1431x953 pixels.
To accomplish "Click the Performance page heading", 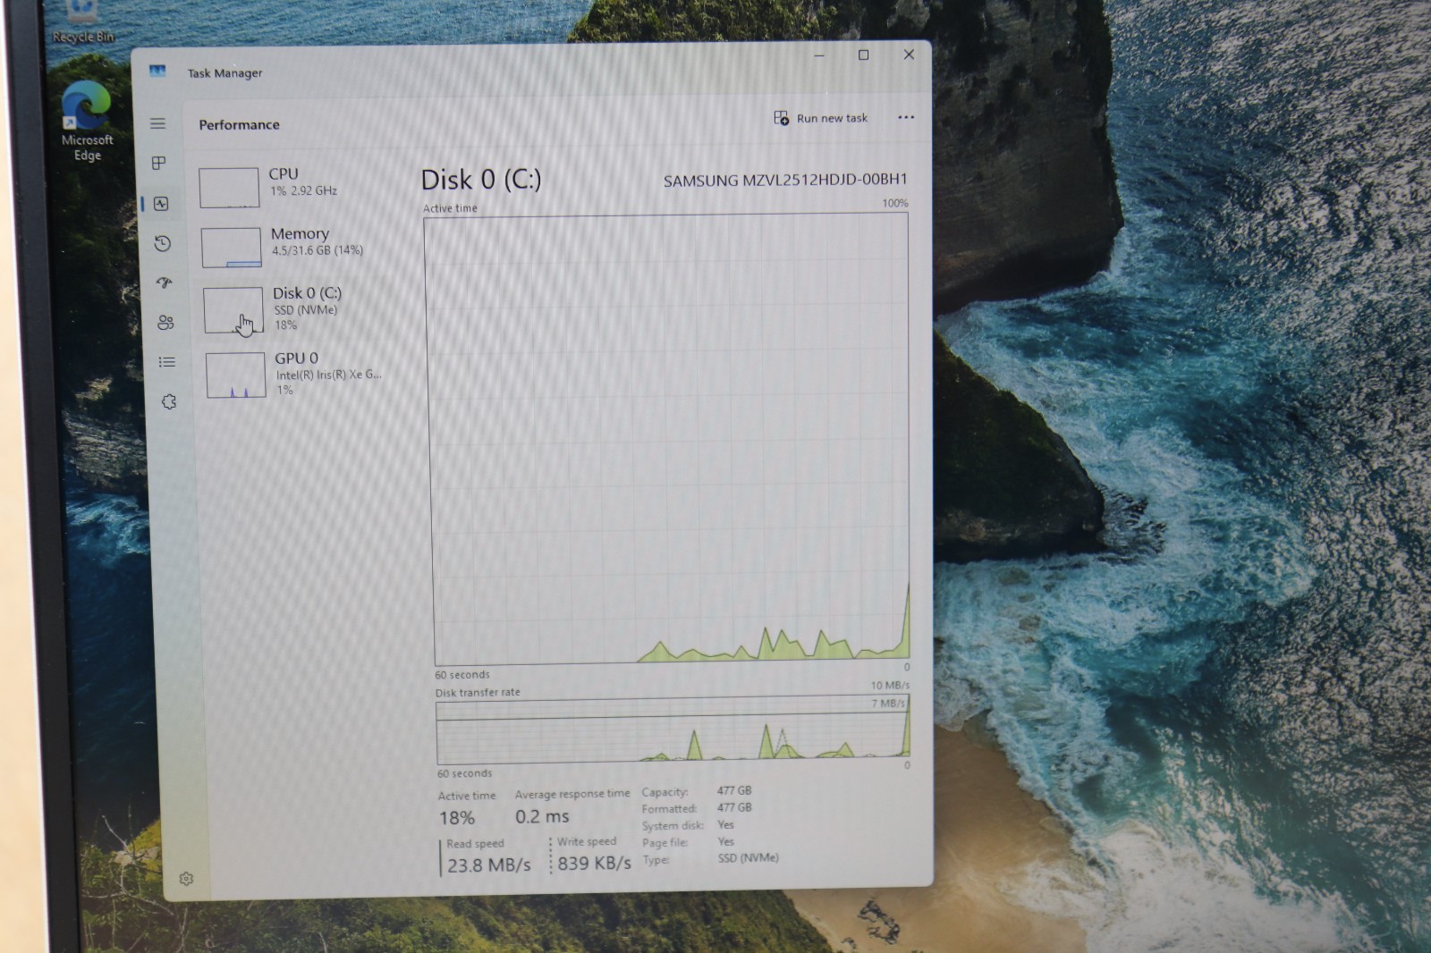I will pyautogui.click(x=239, y=124).
